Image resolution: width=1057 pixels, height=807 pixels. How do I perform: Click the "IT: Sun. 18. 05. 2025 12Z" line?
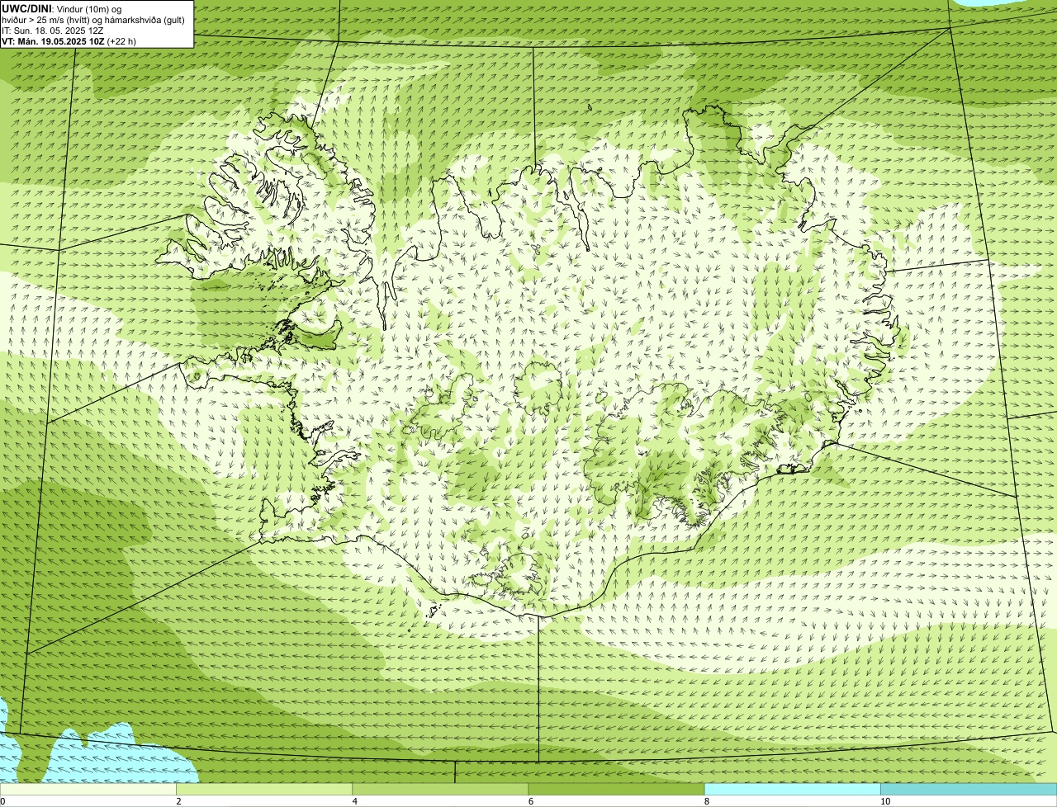53,31
